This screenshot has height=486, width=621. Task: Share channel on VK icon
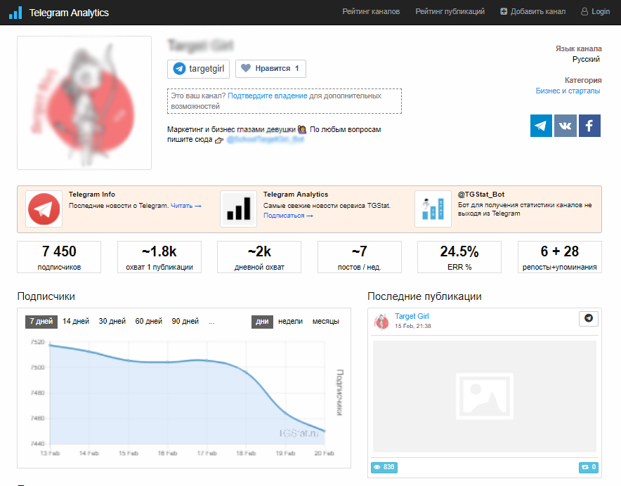click(x=565, y=126)
